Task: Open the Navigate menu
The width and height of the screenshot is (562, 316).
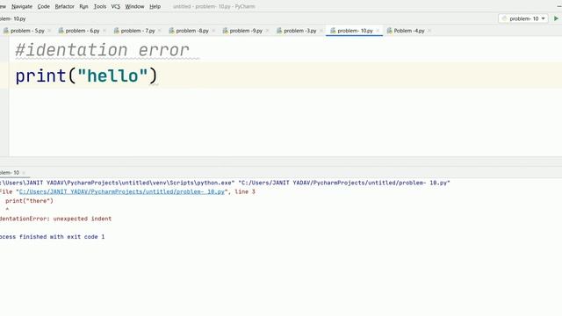Action: pos(22,6)
